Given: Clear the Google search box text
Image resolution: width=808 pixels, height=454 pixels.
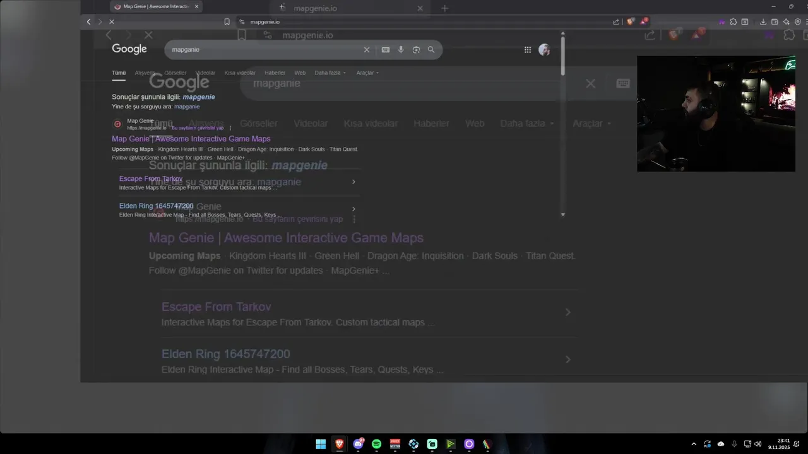Looking at the screenshot, I should coord(367,50).
